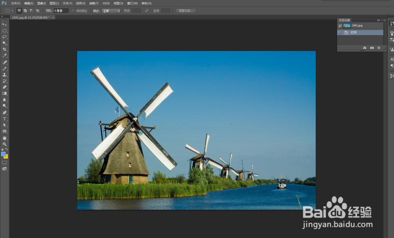
Task: Select the Brush tool
Action: (4, 69)
